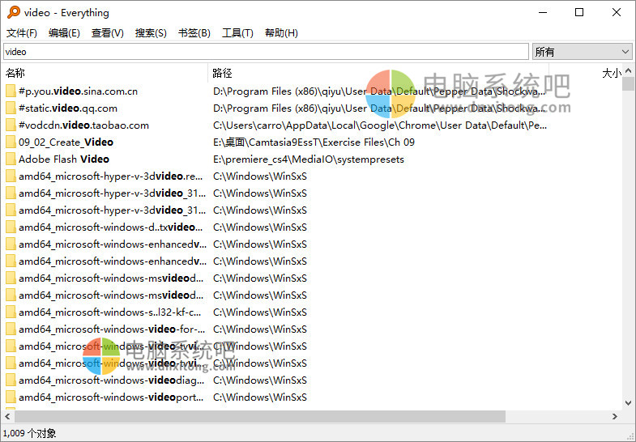Click the vertical scrollbar thumb
636x442 pixels.
pos(628,83)
